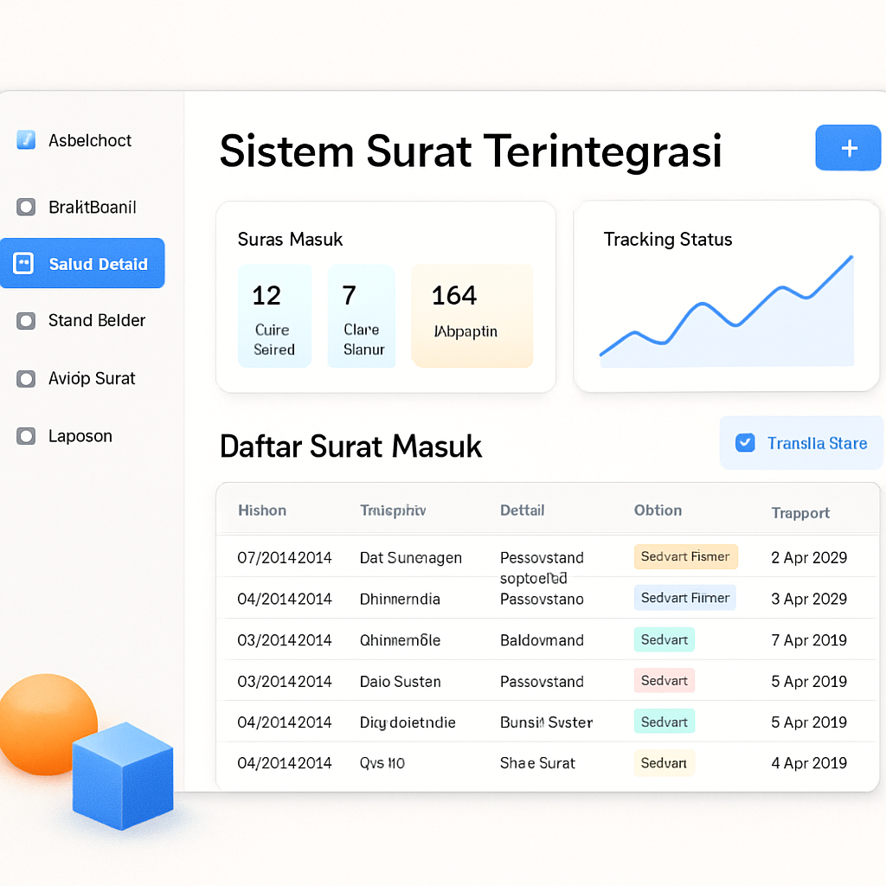Screen dimensions: 886x886
Task: Click the blue plus add button
Action: tap(848, 148)
